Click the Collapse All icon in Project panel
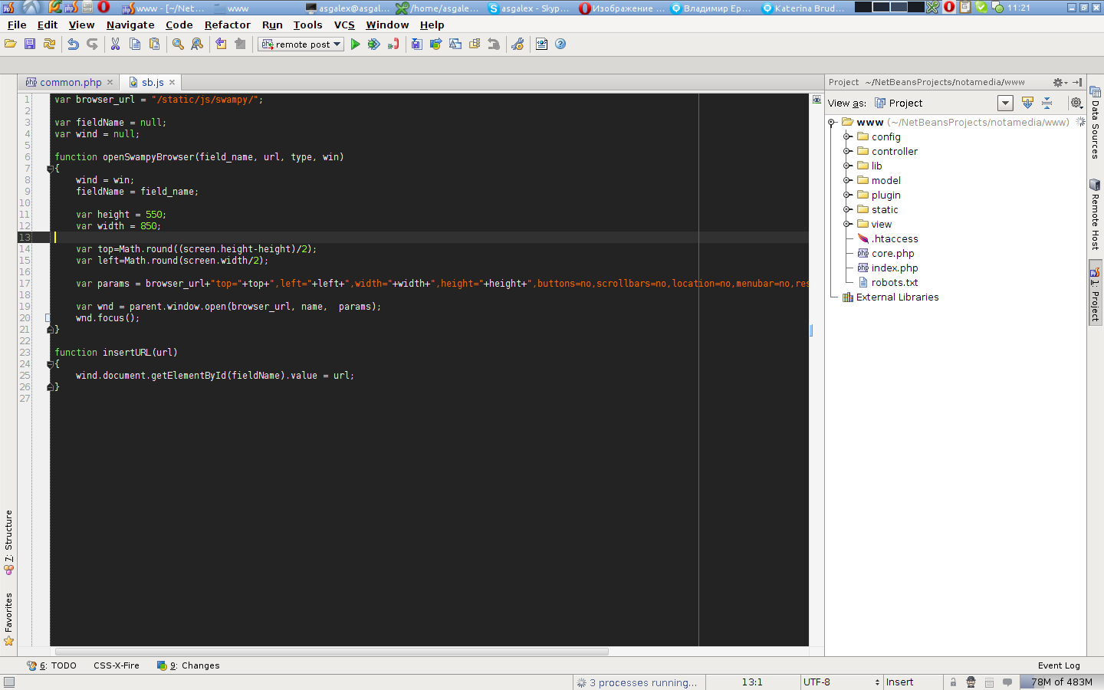This screenshot has width=1104, height=690. 1046,103
